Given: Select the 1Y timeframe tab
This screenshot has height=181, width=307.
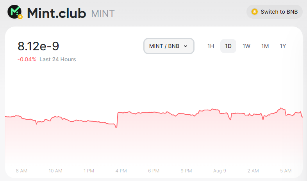Looking at the screenshot, I should 283,46.
